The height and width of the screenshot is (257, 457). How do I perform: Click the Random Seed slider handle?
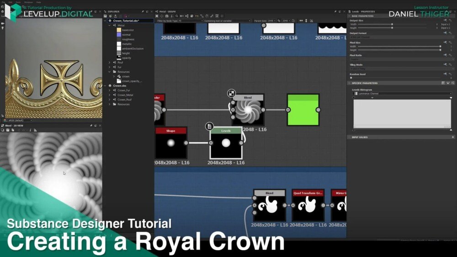tap(351, 78)
